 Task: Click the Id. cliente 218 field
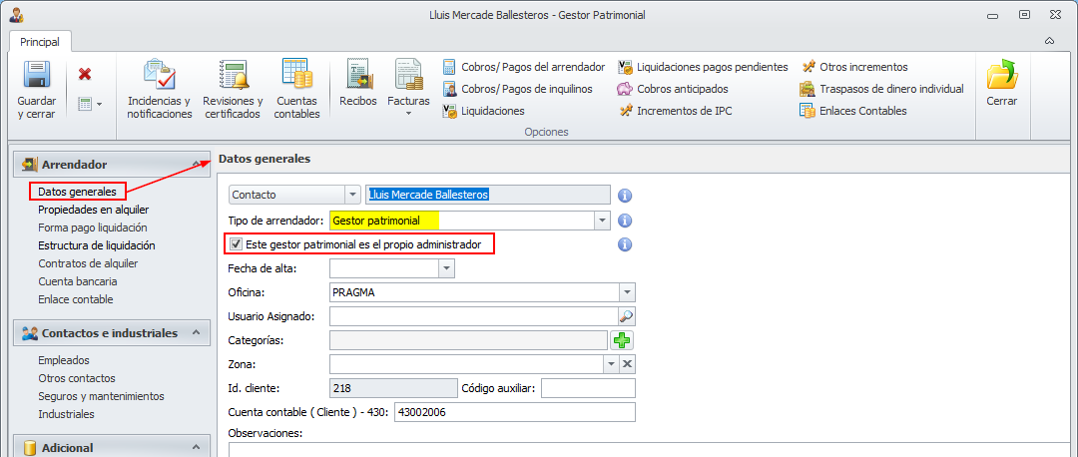[394, 388]
